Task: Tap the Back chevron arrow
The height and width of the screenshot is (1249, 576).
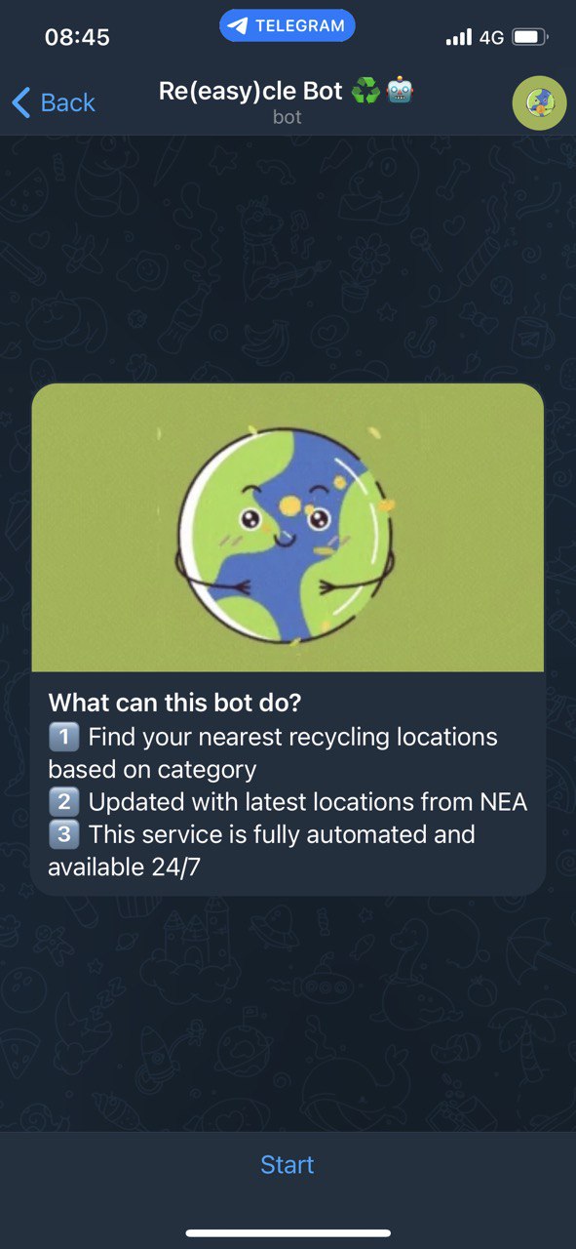Action: tap(21, 102)
